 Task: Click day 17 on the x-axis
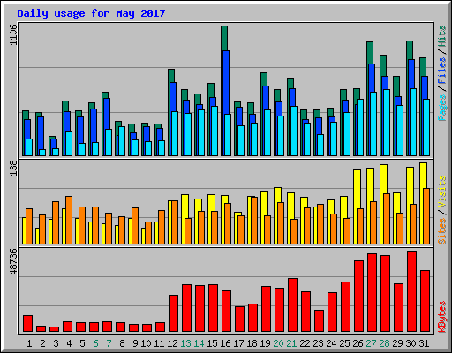(x=238, y=343)
